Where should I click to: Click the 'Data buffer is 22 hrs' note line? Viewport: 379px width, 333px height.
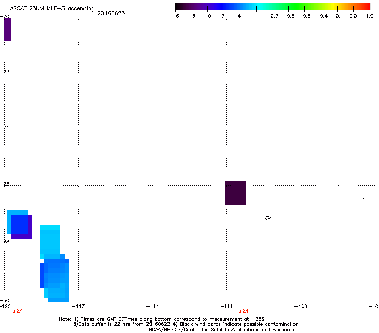185,324
